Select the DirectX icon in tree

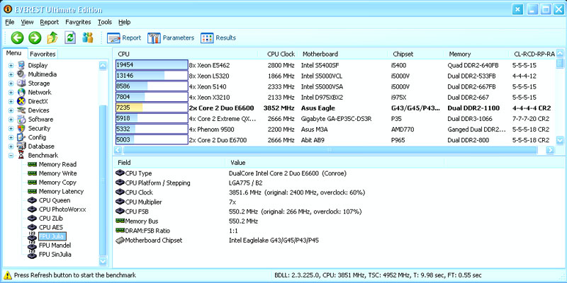[21, 101]
